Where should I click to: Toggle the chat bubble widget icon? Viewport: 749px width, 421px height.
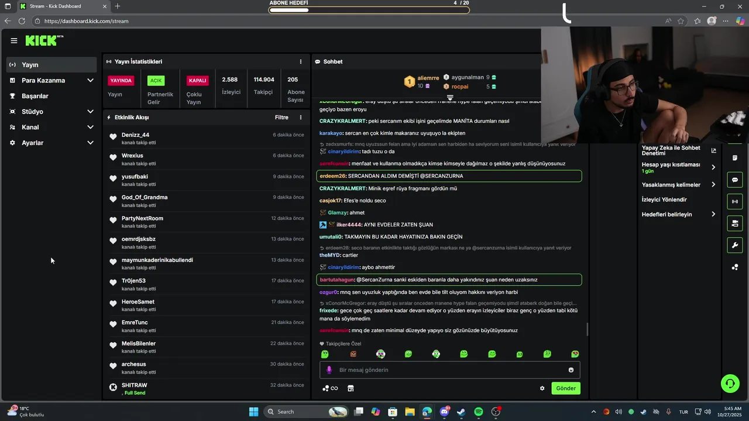tap(735, 180)
